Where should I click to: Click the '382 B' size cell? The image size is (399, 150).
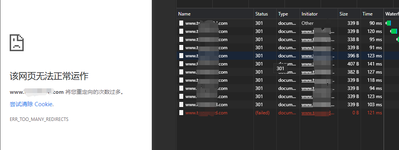353,72
